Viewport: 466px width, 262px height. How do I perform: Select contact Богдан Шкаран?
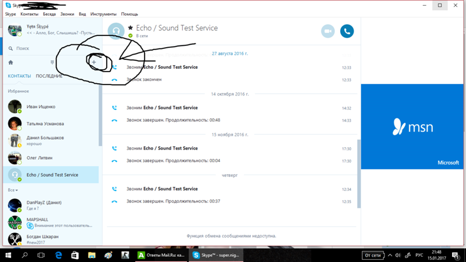pos(51,239)
